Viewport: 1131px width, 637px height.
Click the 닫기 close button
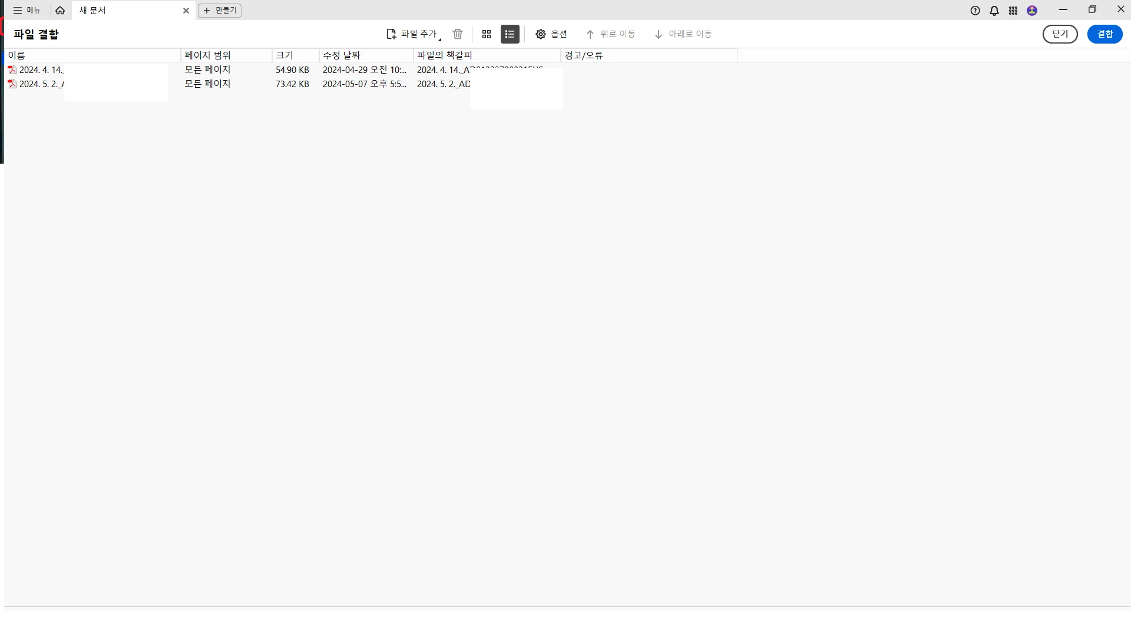click(1060, 34)
